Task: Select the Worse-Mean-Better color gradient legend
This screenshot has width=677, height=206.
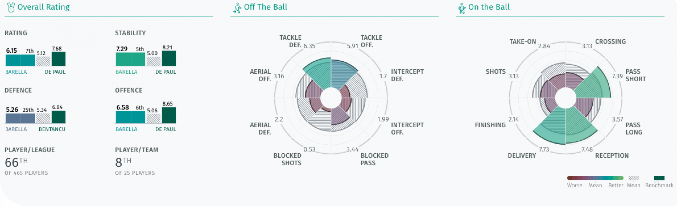Action: tap(595, 178)
